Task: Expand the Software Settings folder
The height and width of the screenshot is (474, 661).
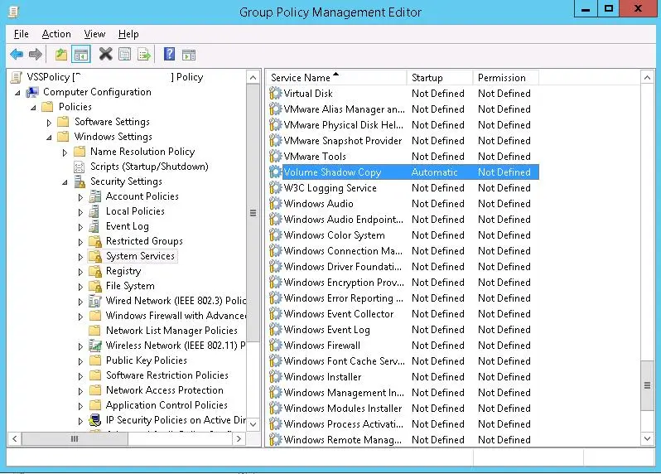Action: 49,123
